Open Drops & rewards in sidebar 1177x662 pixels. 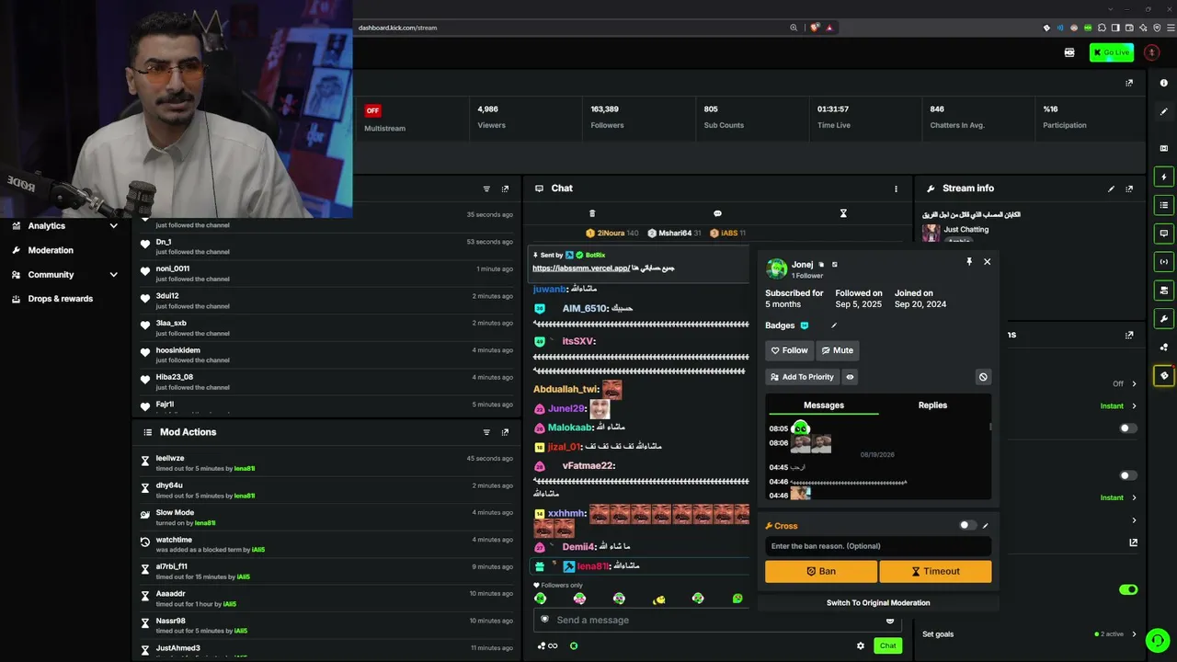61,299
